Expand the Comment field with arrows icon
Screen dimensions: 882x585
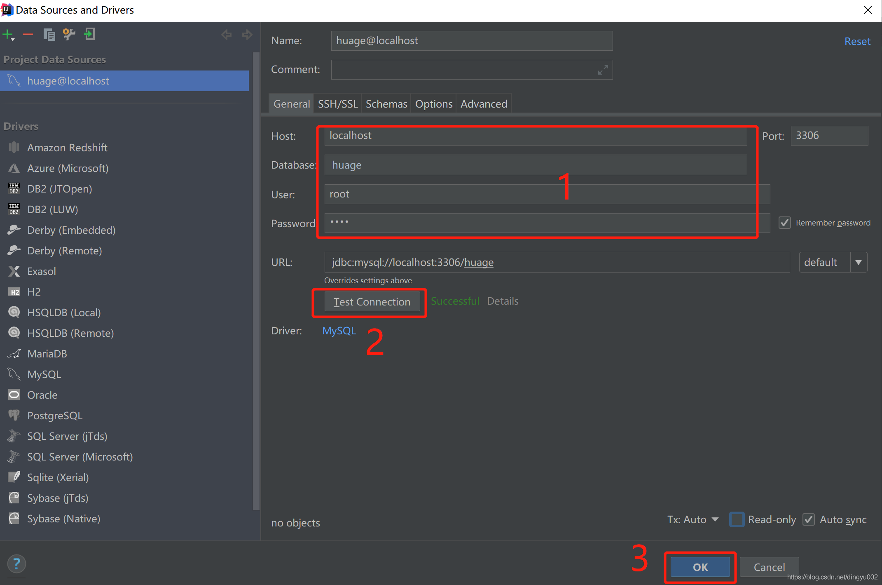[x=603, y=70]
